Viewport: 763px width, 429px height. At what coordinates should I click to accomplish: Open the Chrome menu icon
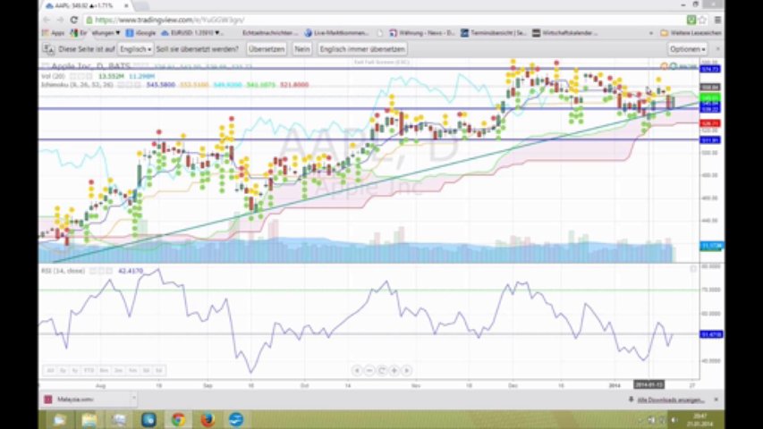[x=716, y=19]
